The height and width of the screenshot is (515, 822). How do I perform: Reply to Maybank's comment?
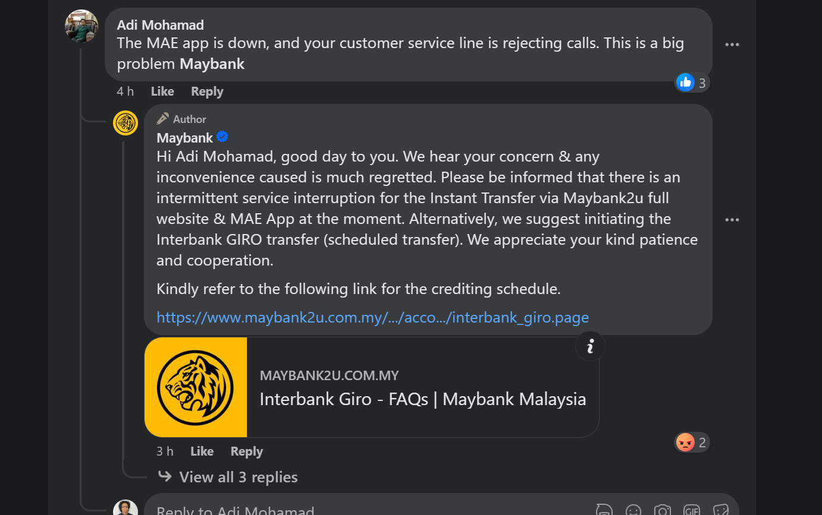click(246, 451)
